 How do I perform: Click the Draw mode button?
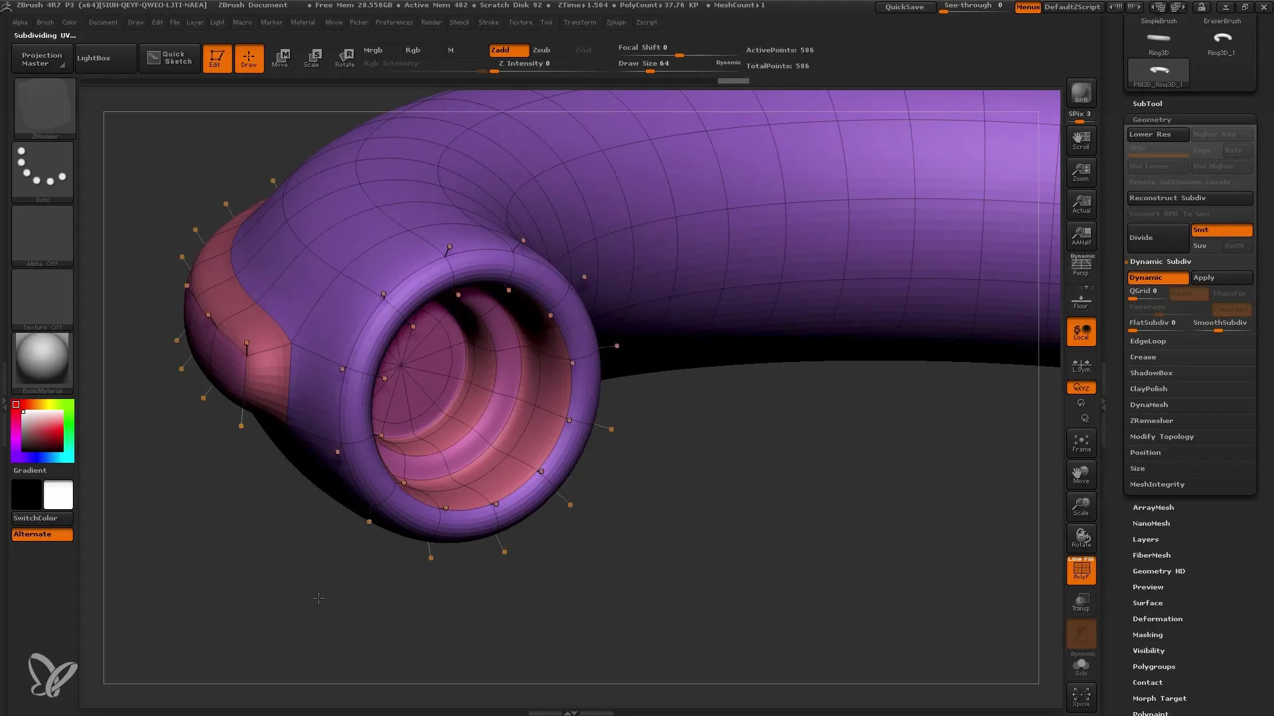(x=248, y=58)
